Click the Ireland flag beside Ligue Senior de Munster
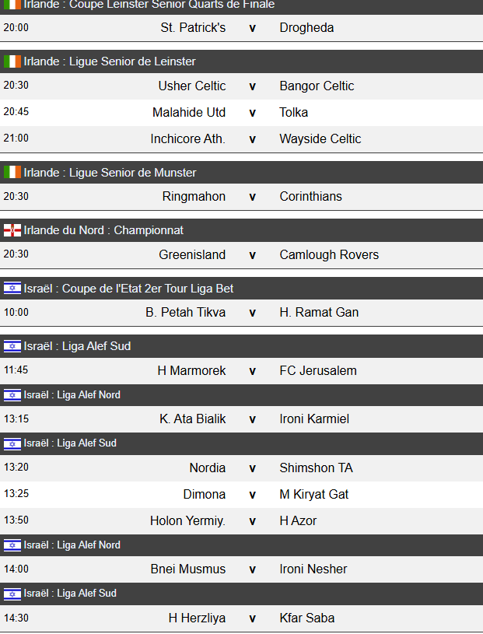The height and width of the screenshot is (634, 483). 12,173
